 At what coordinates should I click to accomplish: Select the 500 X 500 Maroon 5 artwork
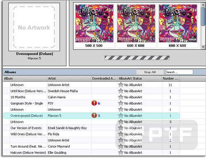[x=94, y=23]
